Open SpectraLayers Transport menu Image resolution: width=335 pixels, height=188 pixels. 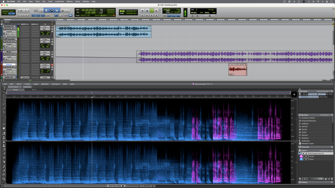(56, 84)
